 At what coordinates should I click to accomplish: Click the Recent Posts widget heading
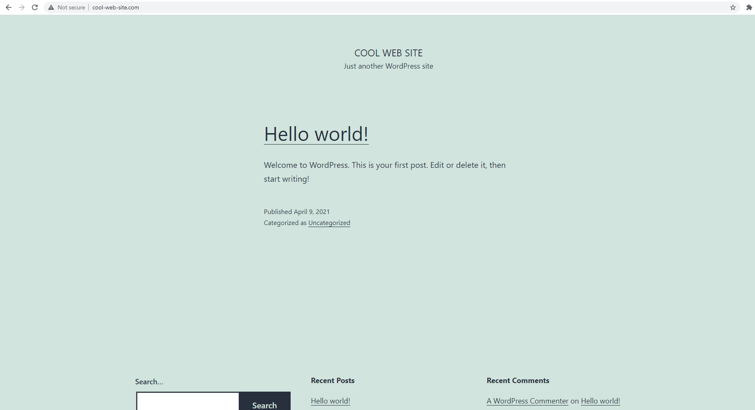click(333, 381)
